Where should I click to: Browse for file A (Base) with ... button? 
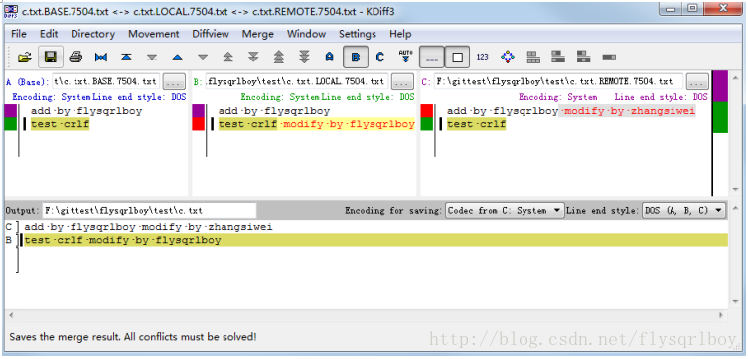(174, 82)
